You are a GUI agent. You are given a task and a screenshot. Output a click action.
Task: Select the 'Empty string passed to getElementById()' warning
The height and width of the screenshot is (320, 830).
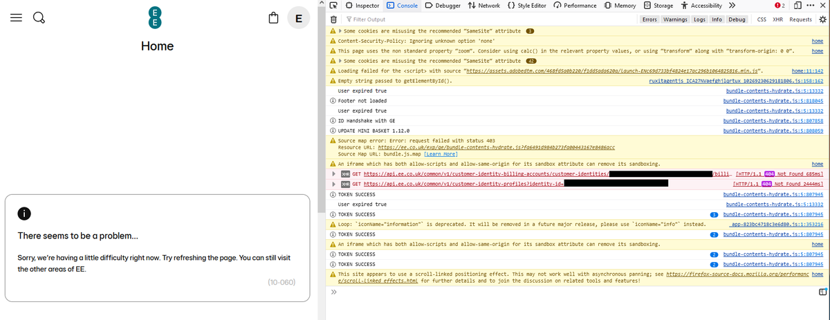pos(396,81)
